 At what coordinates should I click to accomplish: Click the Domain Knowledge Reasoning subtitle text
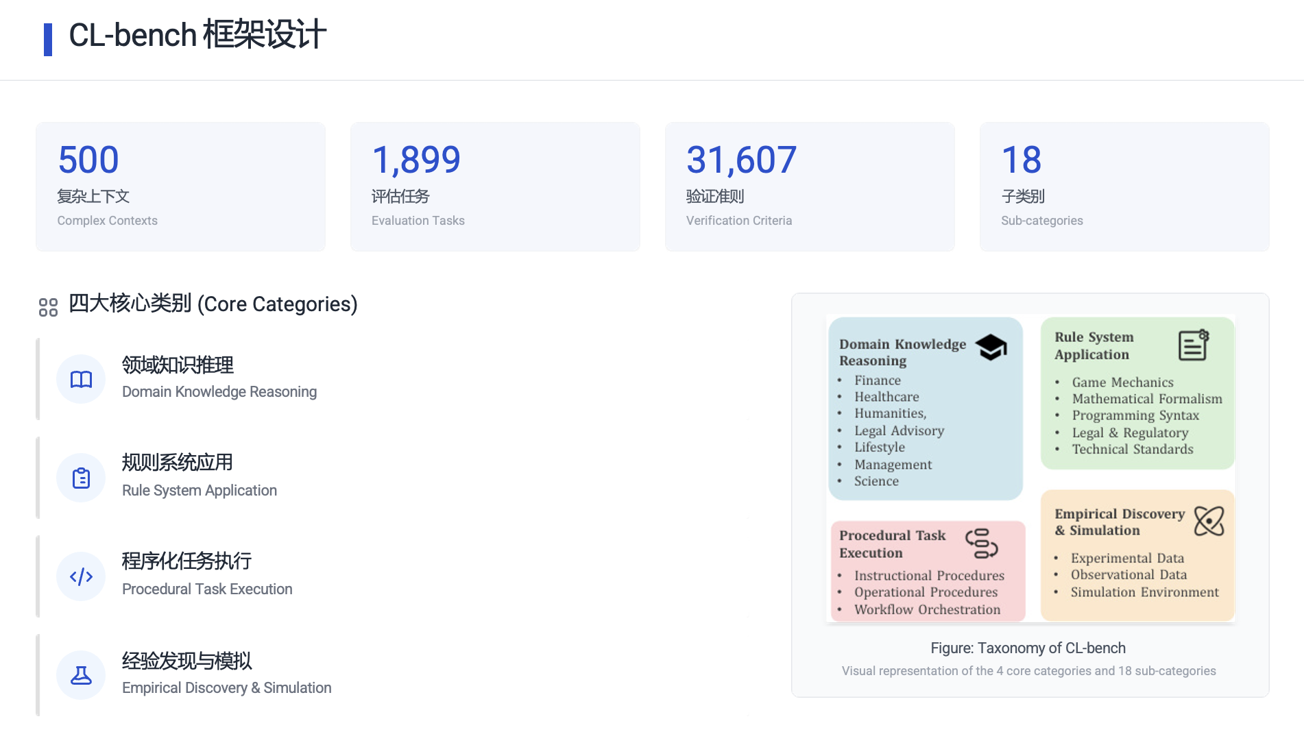coord(219,391)
